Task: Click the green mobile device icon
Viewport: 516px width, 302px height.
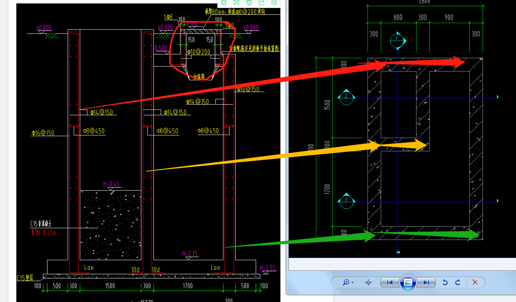Action: 224,2
